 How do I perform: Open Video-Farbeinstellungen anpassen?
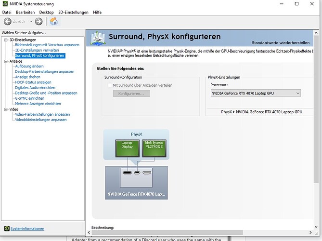click(x=42, y=114)
